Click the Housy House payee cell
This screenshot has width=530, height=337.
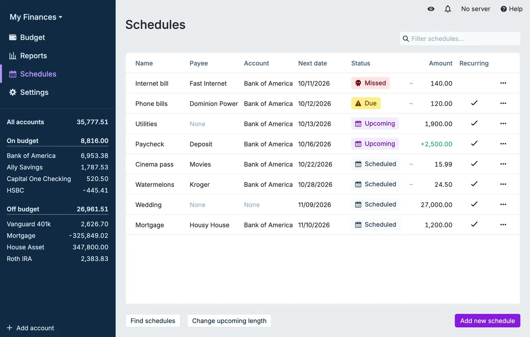(210, 225)
